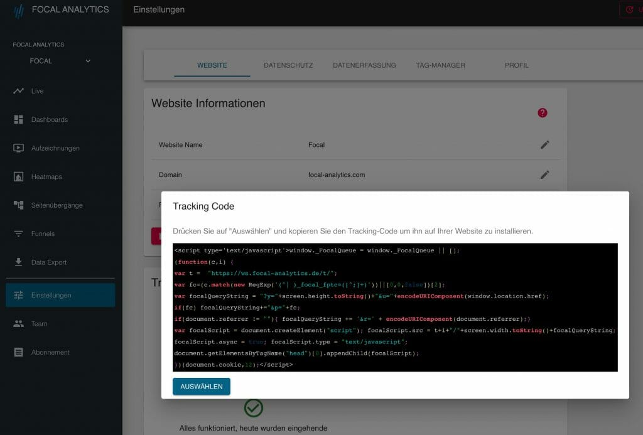Open Team in the sidebar
This screenshot has height=435, width=643.
click(60, 323)
